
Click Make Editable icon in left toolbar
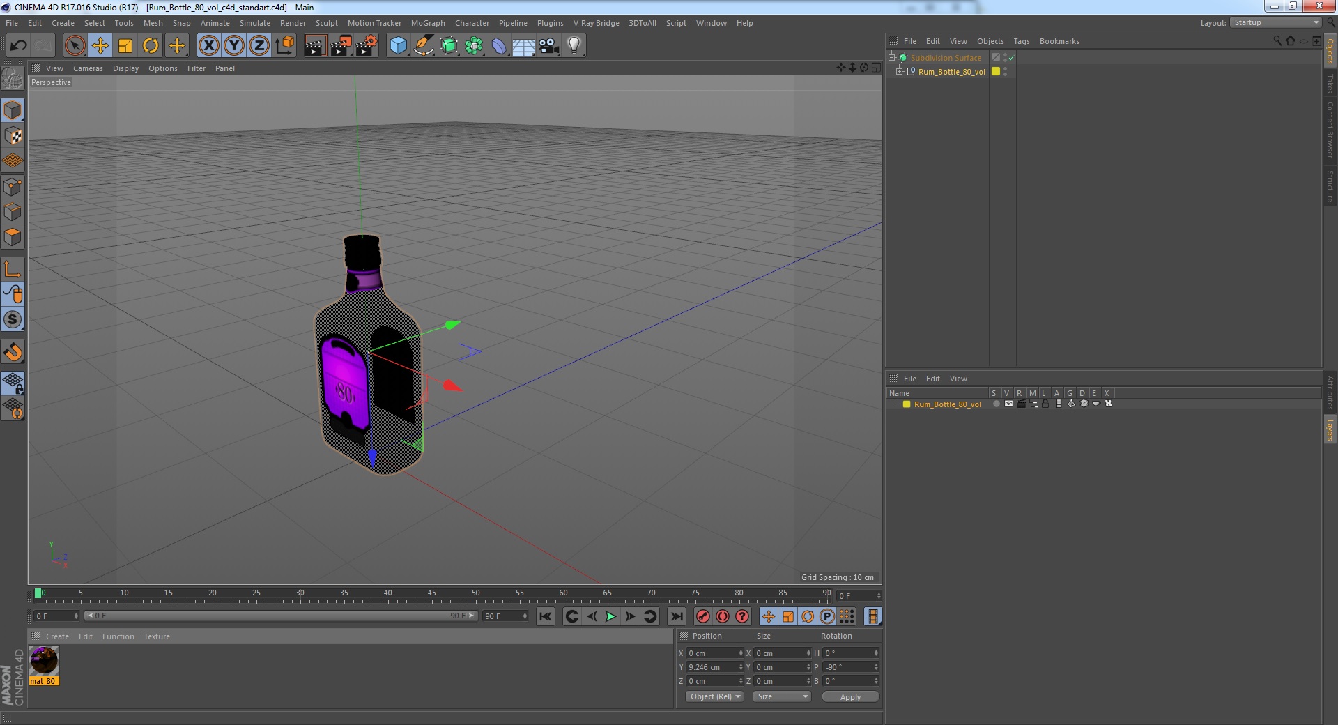point(13,79)
